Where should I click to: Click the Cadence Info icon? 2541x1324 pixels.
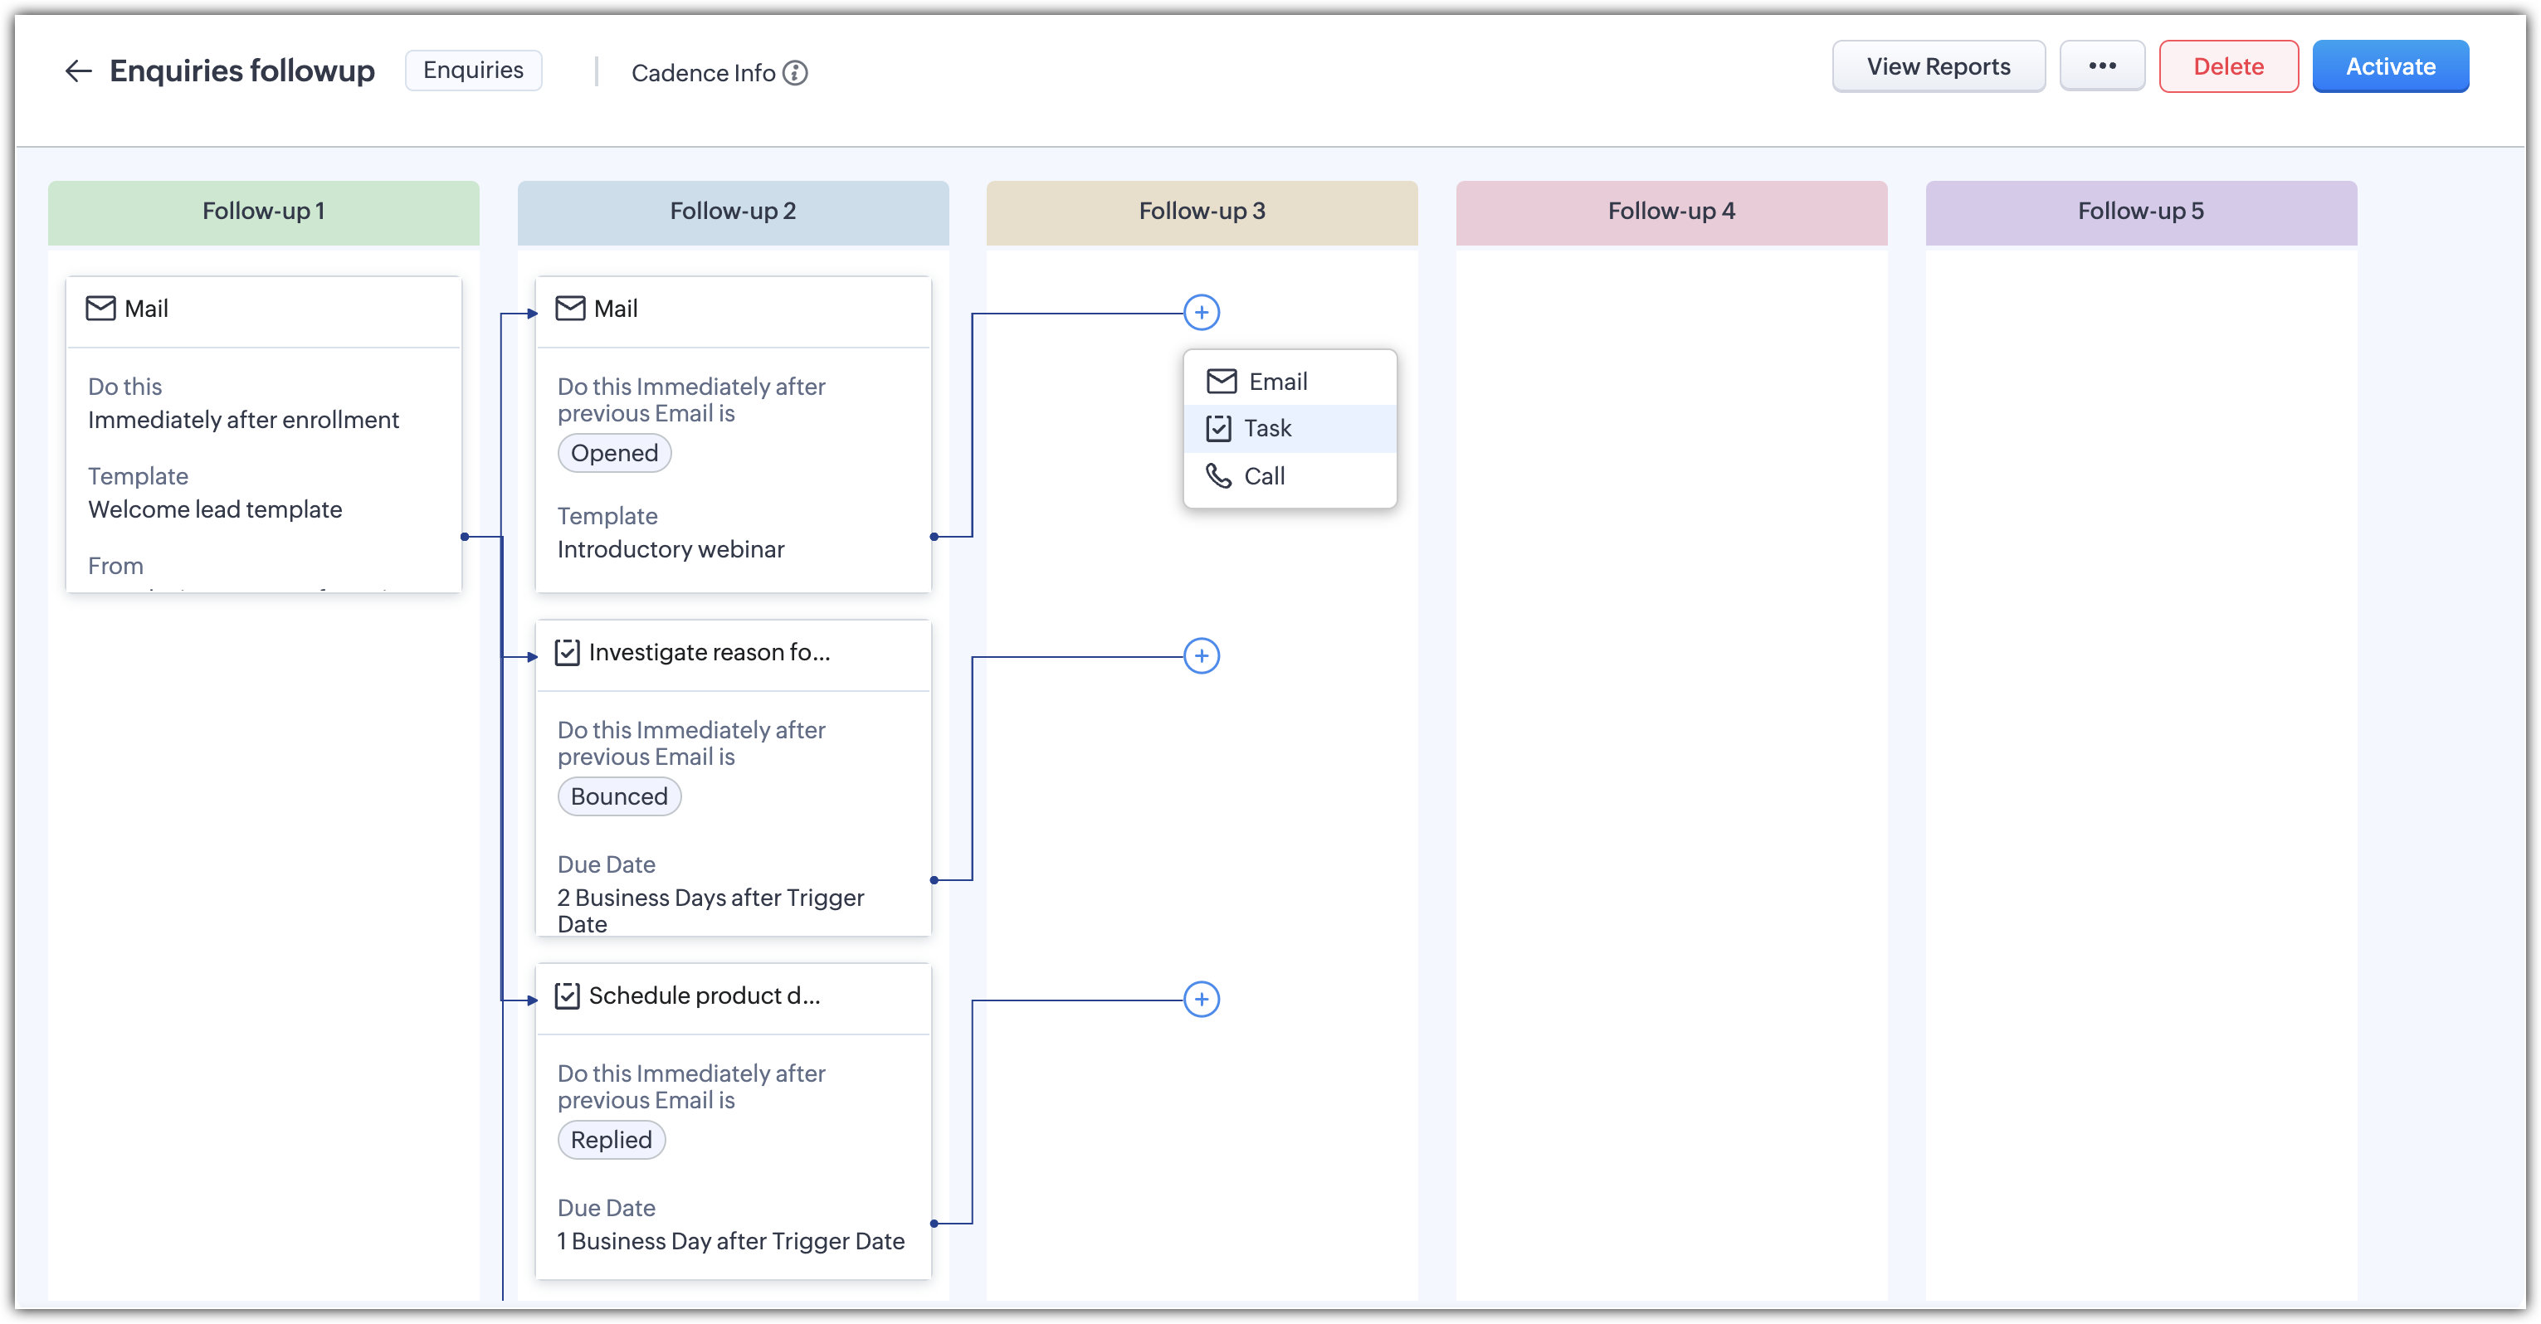795,73
